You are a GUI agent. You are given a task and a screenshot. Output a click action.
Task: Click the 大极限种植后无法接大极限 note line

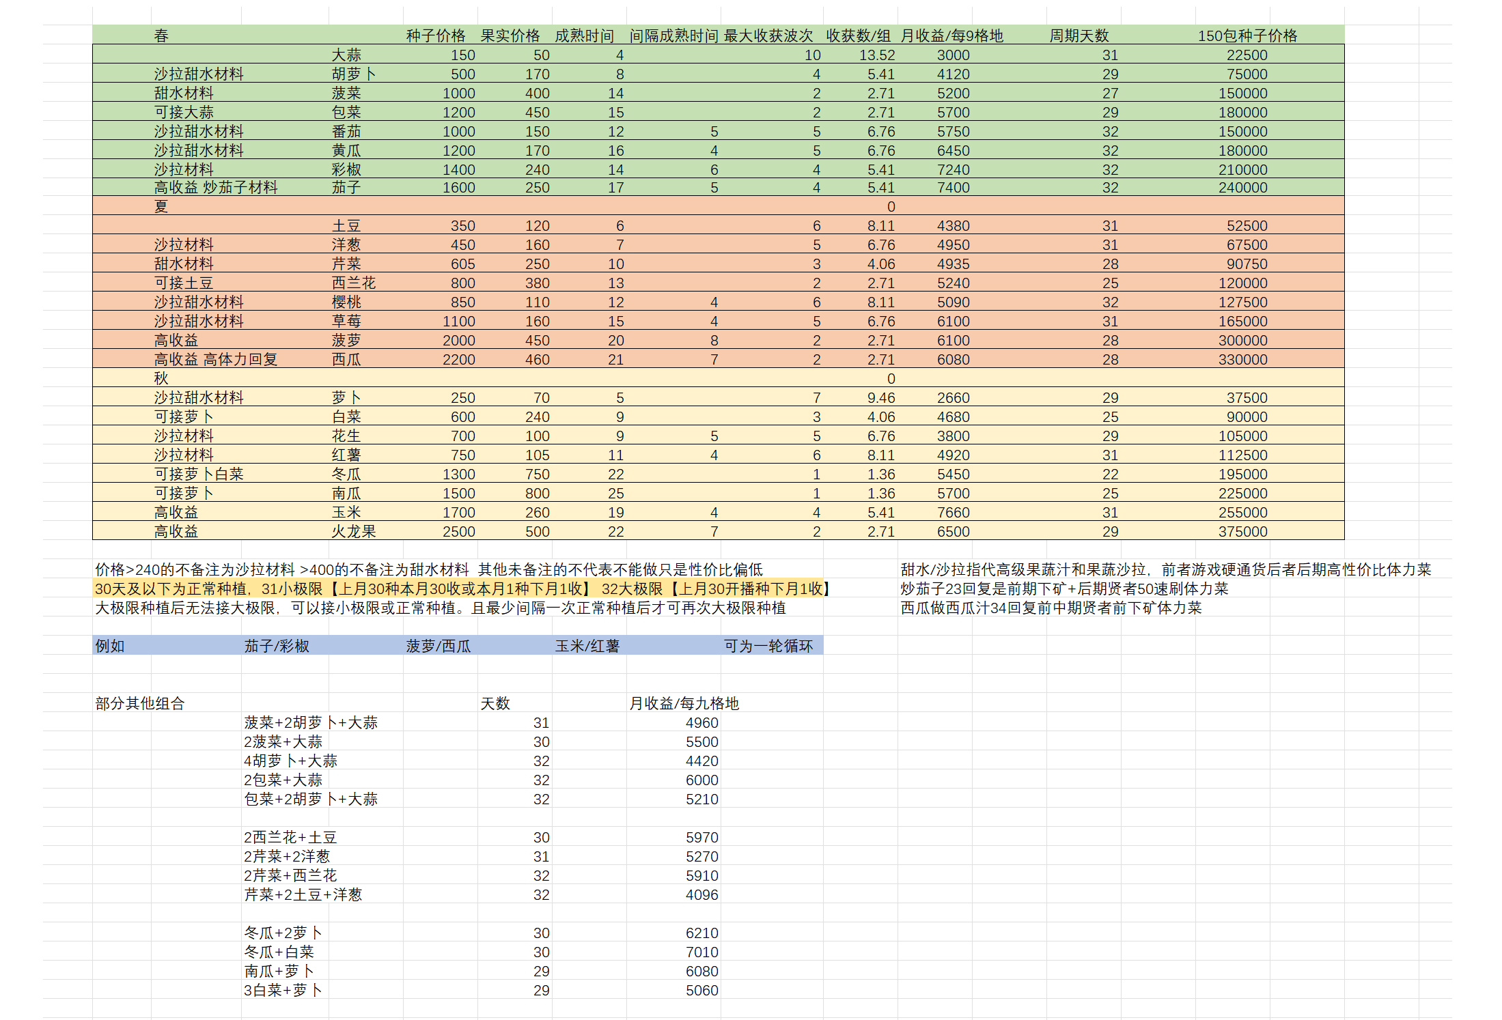pos(441,608)
